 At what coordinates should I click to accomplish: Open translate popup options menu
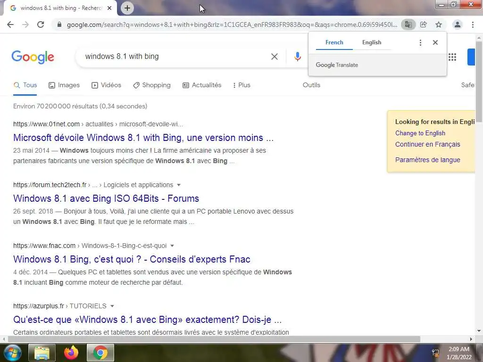tap(420, 42)
